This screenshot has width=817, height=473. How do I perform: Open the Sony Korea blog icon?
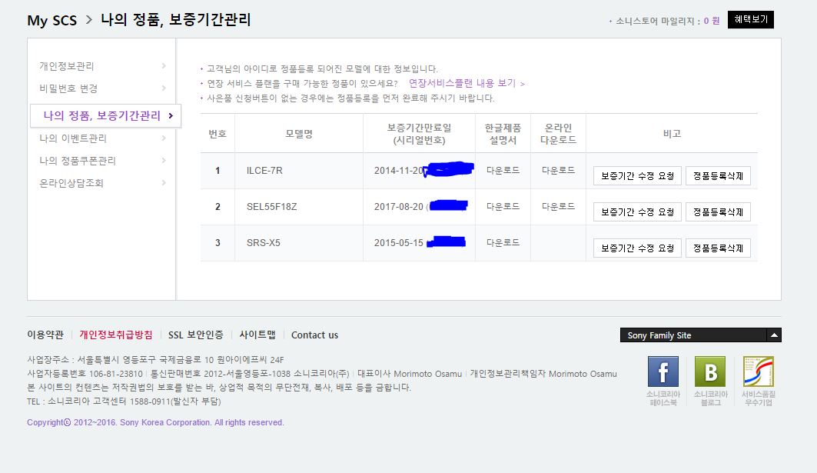point(709,371)
